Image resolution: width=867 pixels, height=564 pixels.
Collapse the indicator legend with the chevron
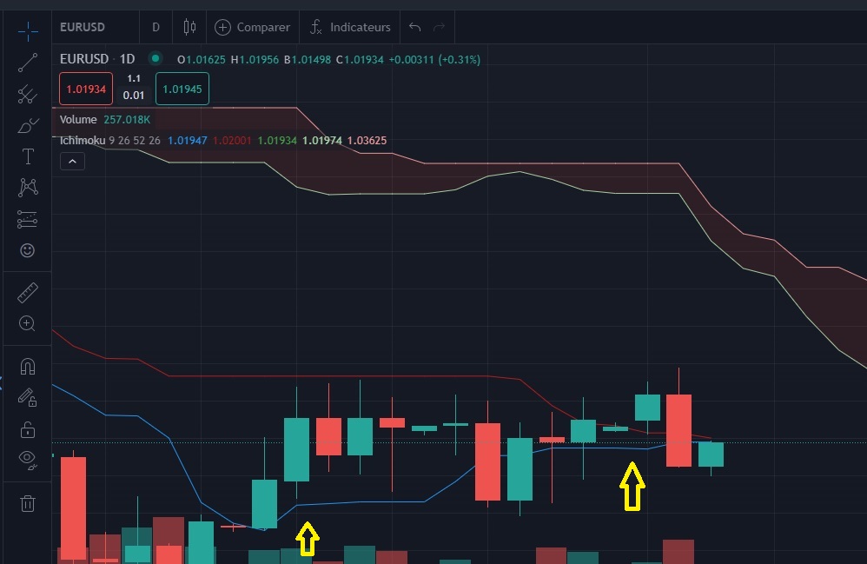[x=72, y=162]
